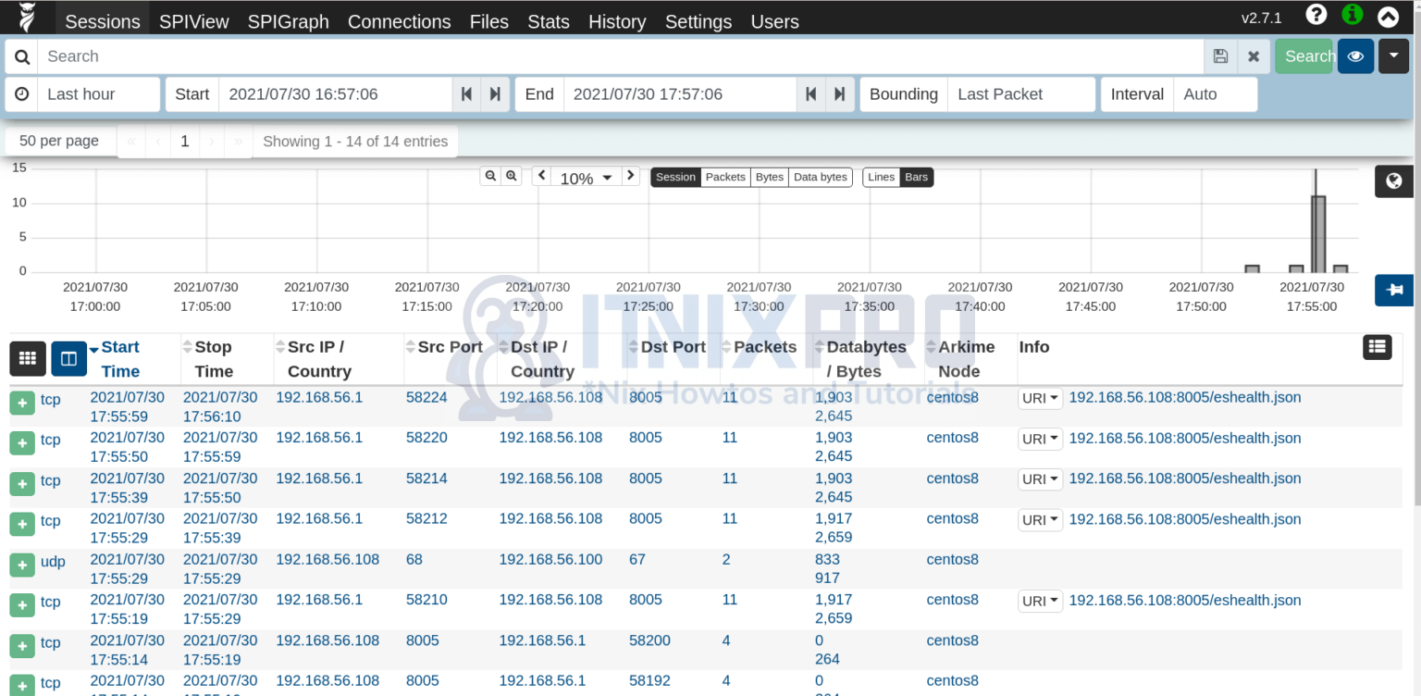Image resolution: width=1421 pixels, height=696 pixels.
Task: Step the Start time forward with next icon
Action: point(495,94)
